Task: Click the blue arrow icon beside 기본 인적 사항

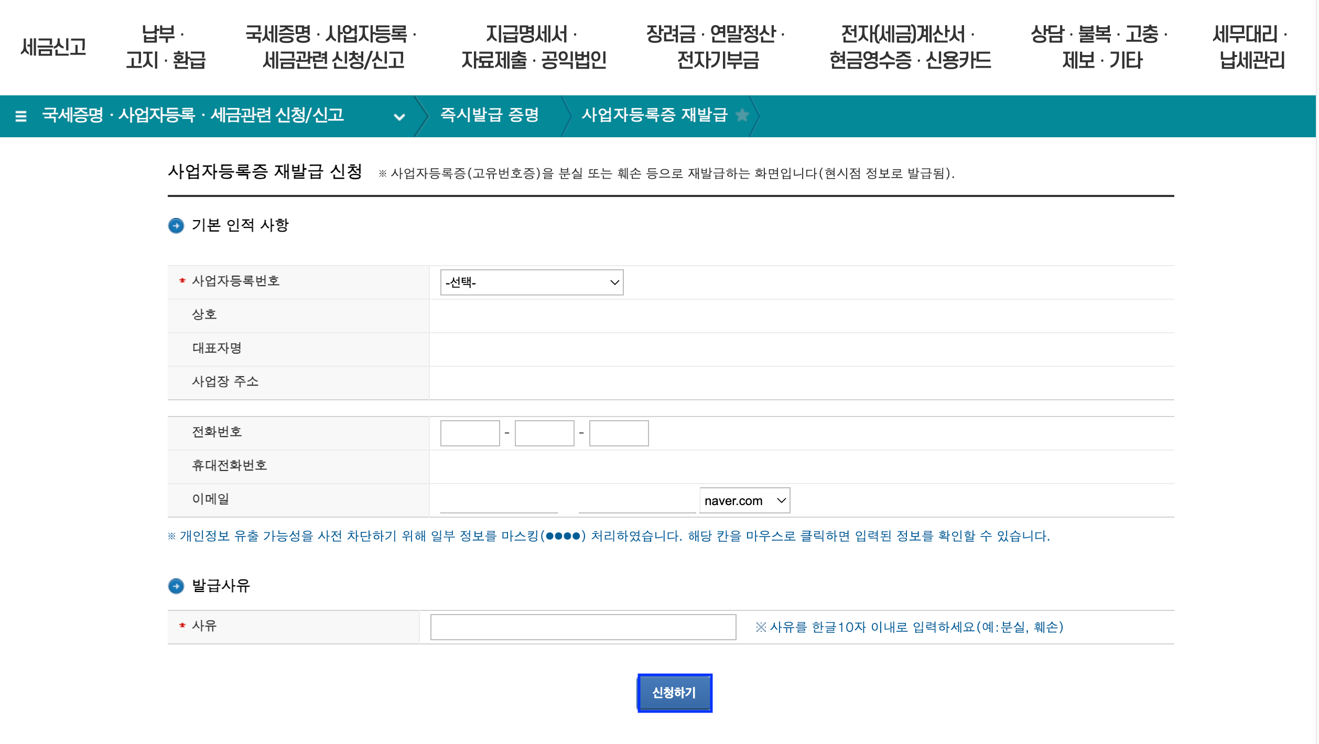Action: point(177,226)
